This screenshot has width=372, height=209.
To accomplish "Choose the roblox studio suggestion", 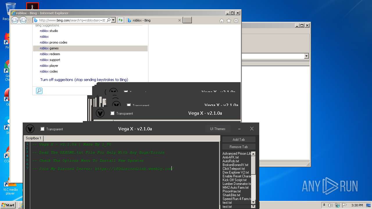I will tap(90, 31).
